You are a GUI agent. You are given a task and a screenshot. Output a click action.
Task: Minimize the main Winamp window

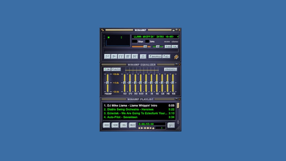(x=173, y=30)
